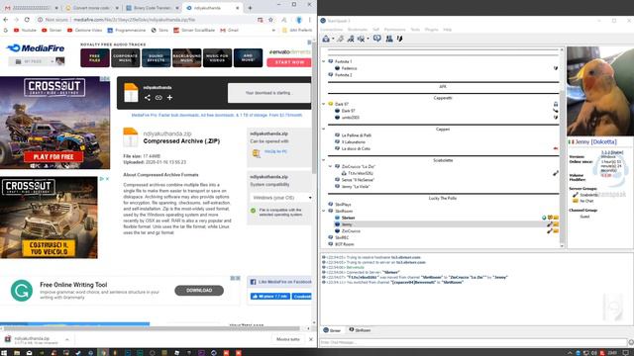
Task: Click the WinZip for PC link
Action: pyautogui.click(x=275, y=151)
